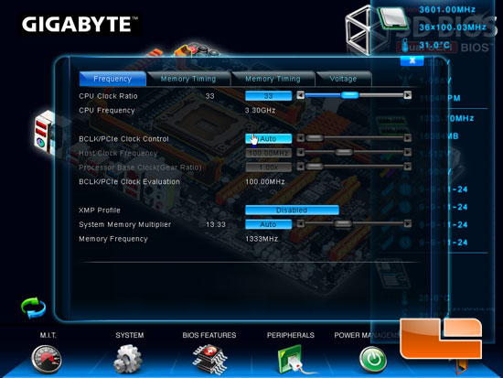Image resolution: width=503 pixels, height=378 pixels.
Task: Click the XMP Profile label
Action: tap(100, 211)
